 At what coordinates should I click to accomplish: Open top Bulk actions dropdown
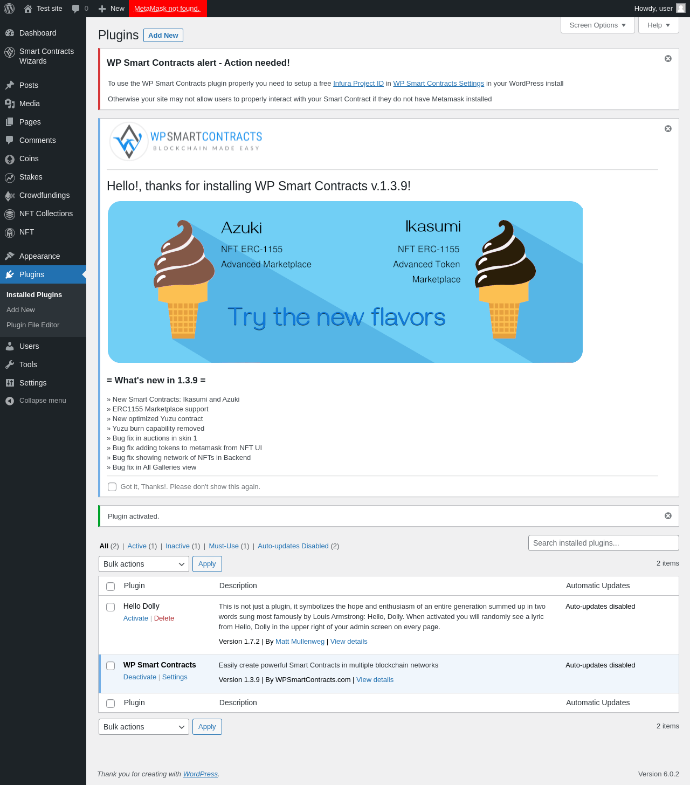[x=144, y=564]
